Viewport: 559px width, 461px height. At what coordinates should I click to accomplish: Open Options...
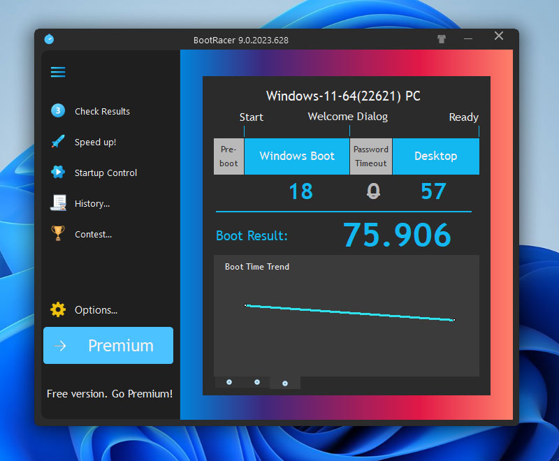pos(96,310)
